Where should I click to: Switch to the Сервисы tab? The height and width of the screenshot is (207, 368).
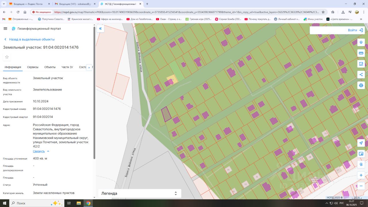(33, 67)
